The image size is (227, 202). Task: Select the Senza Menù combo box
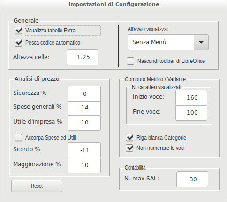coord(168,42)
